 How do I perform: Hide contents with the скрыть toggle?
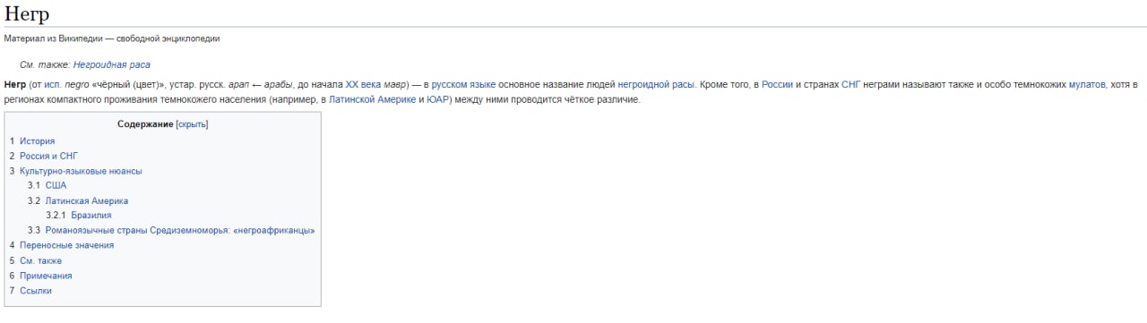(192, 124)
